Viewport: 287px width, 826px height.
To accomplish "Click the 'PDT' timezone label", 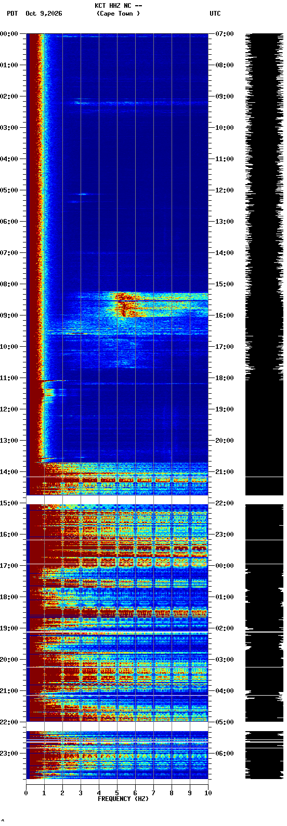I will (12, 14).
